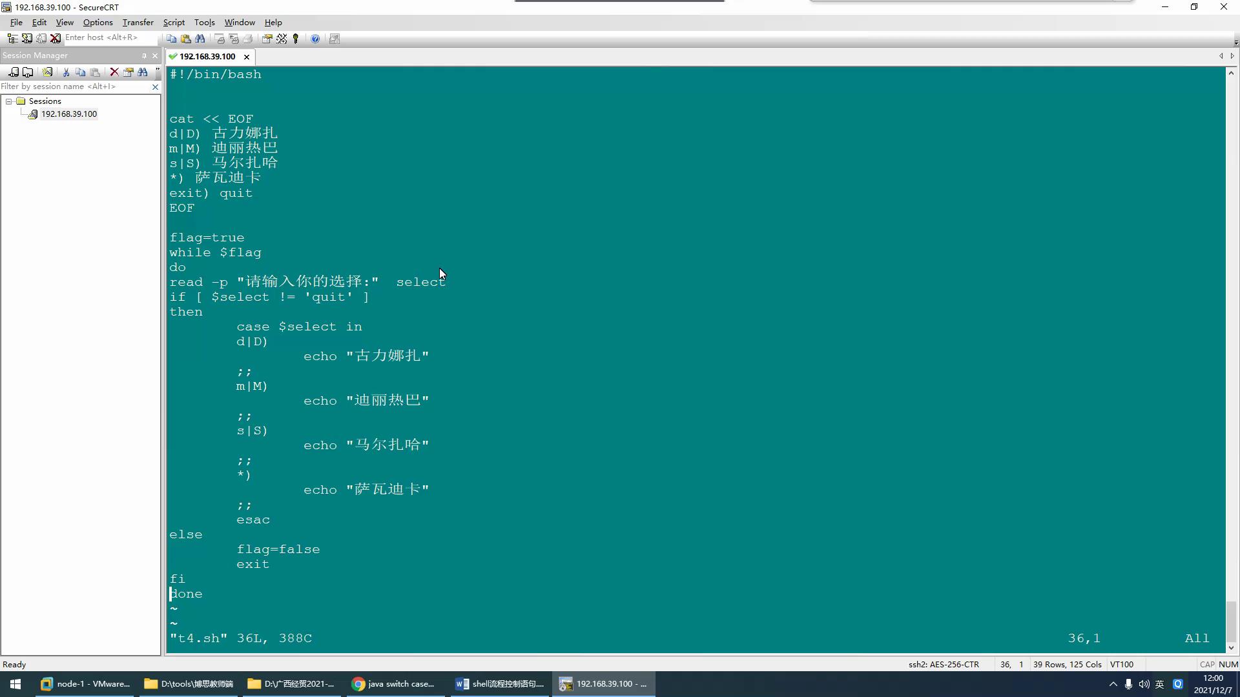This screenshot has height=697, width=1240.
Task: Switch to node-1 VMware taskbar item
Action: coord(85,684)
